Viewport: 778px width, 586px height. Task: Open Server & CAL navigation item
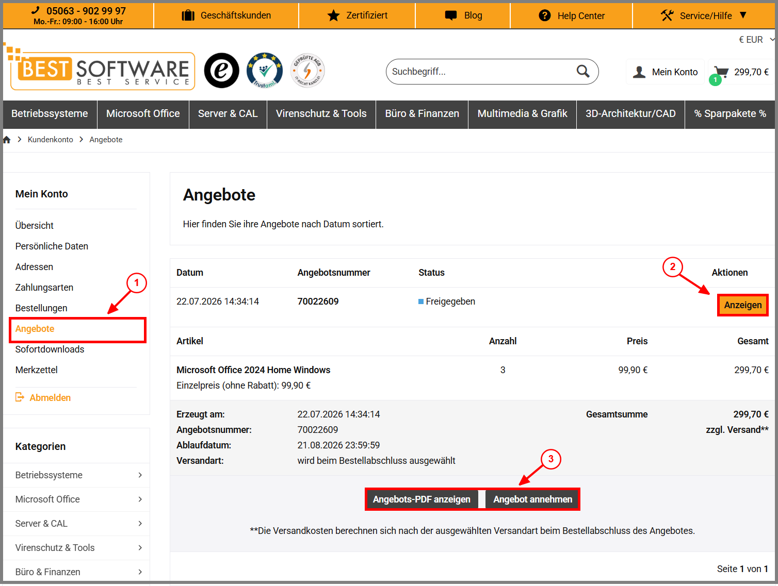228,114
